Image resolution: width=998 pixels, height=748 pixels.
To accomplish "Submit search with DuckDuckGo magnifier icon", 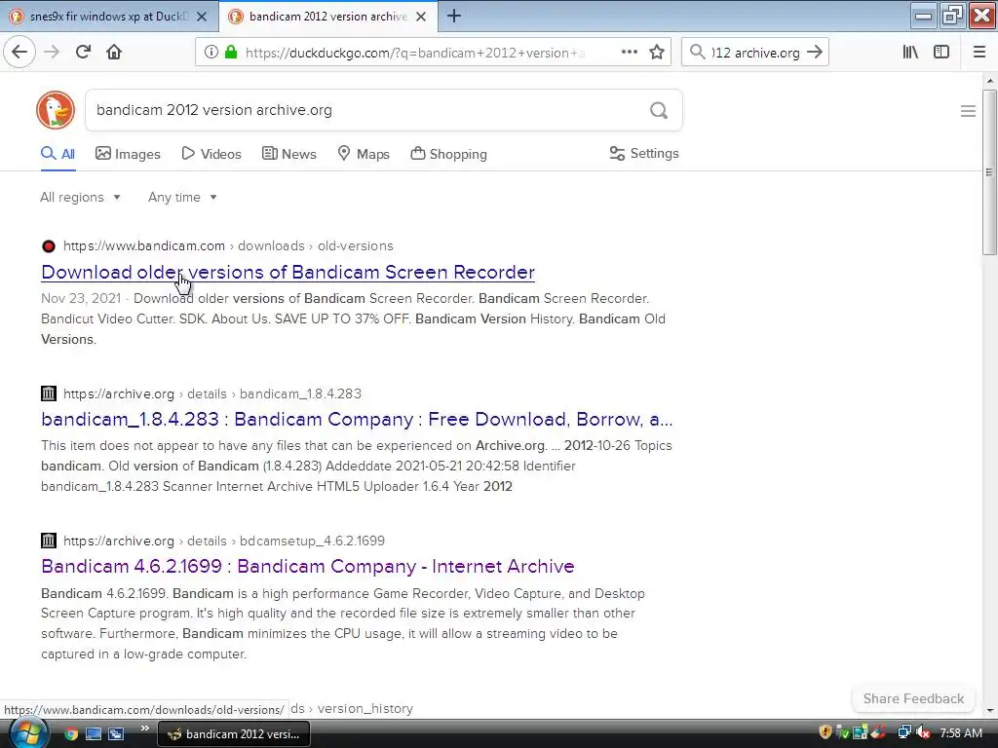I will tap(659, 111).
